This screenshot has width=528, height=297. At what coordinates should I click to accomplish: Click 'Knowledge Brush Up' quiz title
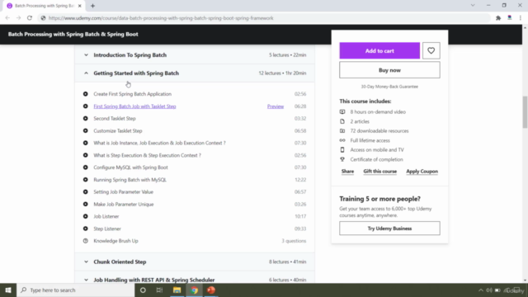(x=115, y=241)
